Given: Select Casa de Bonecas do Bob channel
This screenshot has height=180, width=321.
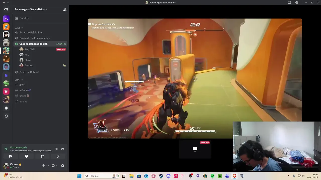Looking at the screenshot, I should [x=40, y=44].
